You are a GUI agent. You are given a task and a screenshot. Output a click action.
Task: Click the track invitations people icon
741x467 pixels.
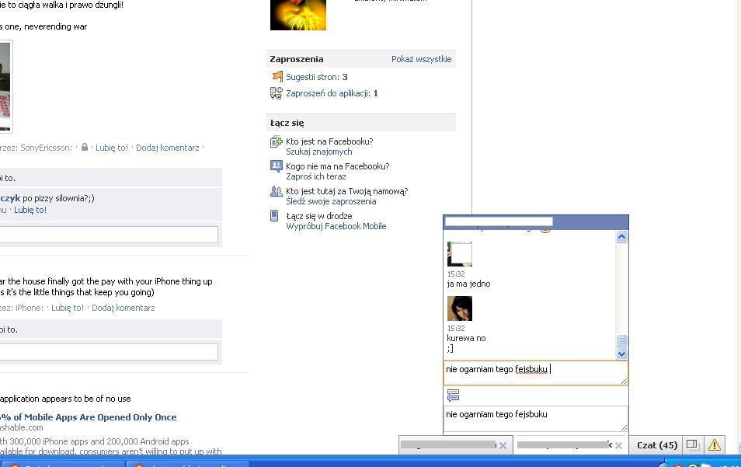pyautogui.click(x=276, y=191)
